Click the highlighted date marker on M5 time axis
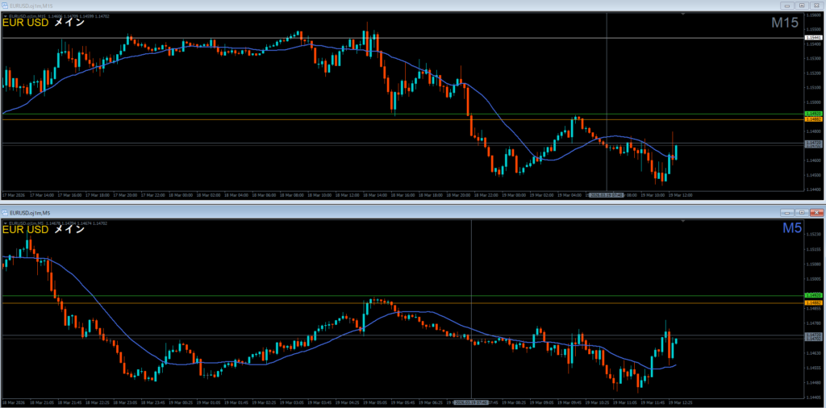 click(x=470, y=401)
